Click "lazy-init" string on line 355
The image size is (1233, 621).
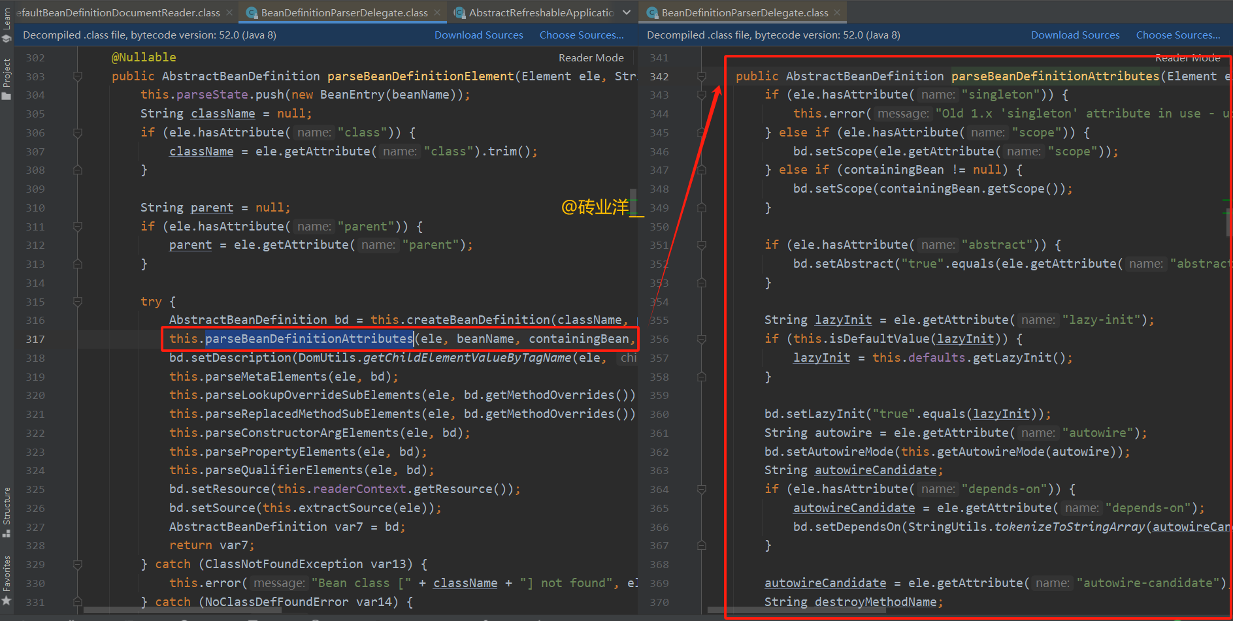point(1101,320)
